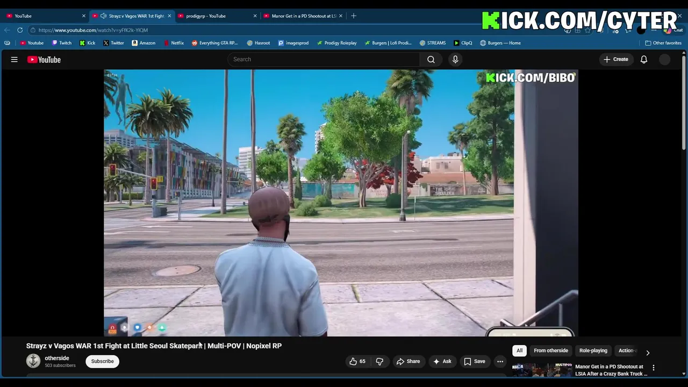
Task: Open three-dot menu for Manor suggested video
Action: 654,368
